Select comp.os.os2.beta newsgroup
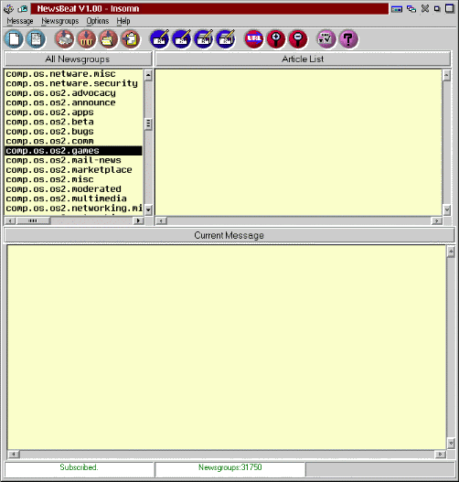This screenshot has width=459, height=482. click(73, 122)
